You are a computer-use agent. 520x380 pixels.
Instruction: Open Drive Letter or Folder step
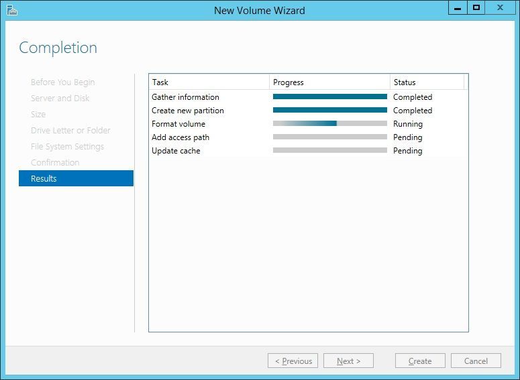click(70, 130)
